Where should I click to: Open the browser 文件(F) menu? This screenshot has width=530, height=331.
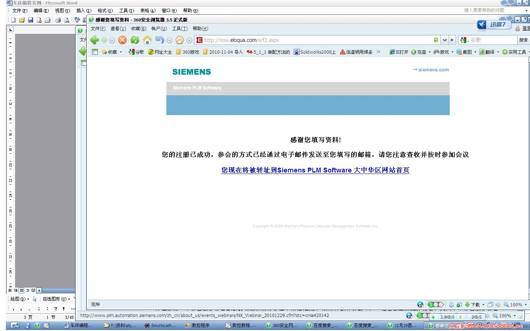point(98,29)
